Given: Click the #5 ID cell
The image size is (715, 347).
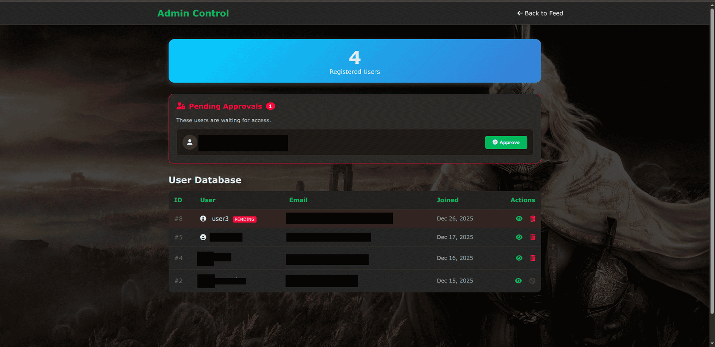Looking at the screenshot, I should (178, 238).
